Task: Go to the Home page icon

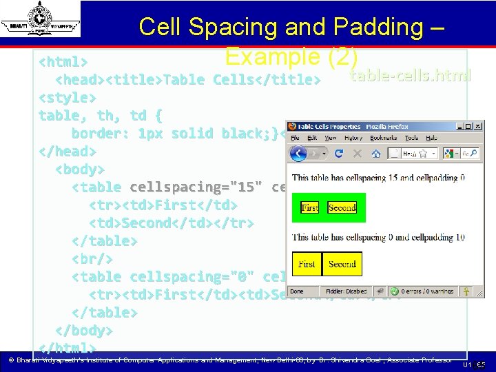Action: [x=376, y=154]
